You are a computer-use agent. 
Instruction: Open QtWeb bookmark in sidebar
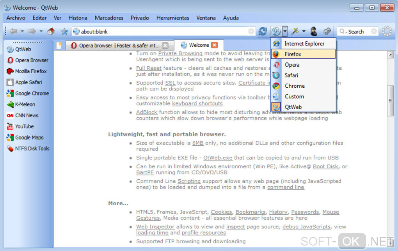click(x=19, y=49)
